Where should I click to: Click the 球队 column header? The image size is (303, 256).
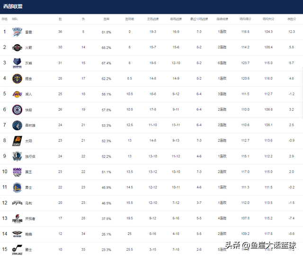15,19
